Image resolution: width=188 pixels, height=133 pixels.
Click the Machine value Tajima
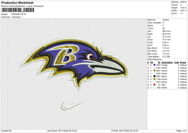[165, 20]
